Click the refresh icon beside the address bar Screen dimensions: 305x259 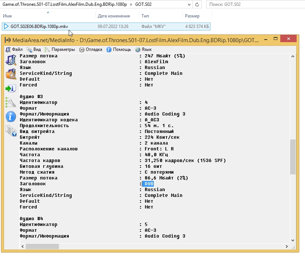[197, 5]
